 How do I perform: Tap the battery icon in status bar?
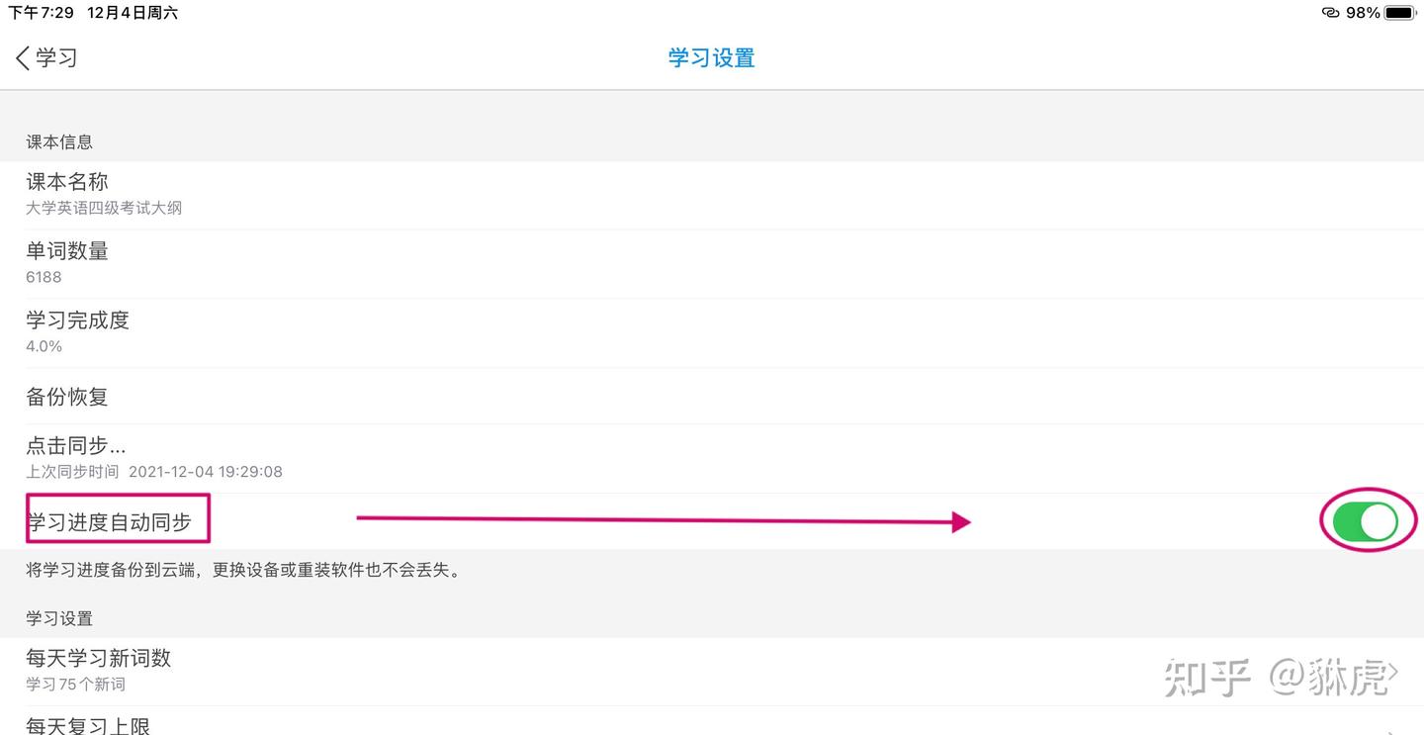pos(1399,13)
